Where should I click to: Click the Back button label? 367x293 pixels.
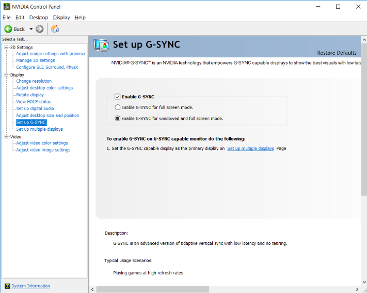click(19, 29)
